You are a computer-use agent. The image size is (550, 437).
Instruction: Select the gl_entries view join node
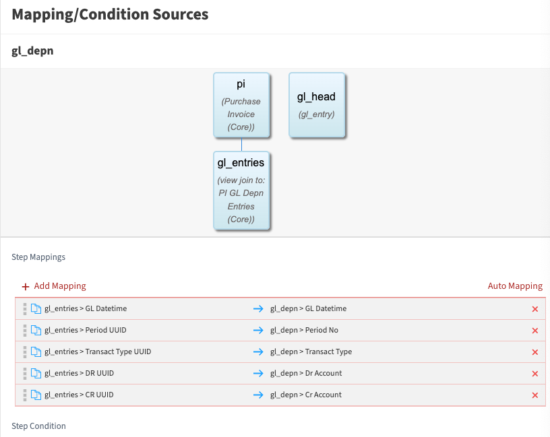[241, 191]
